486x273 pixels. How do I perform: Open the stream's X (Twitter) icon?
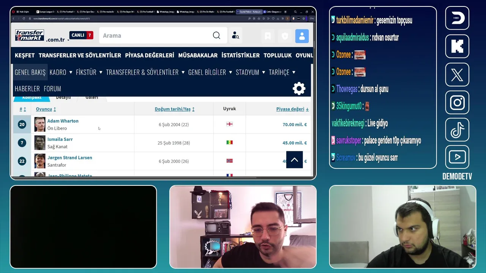tap(457, 75)
